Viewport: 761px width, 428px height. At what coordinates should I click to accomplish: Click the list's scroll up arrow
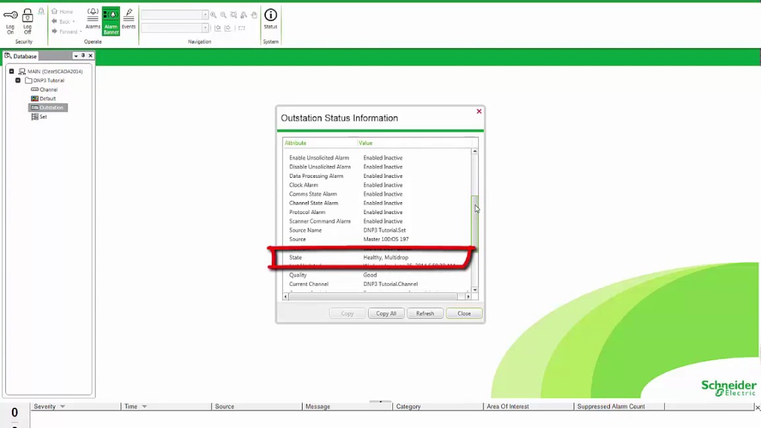[474, 152]
